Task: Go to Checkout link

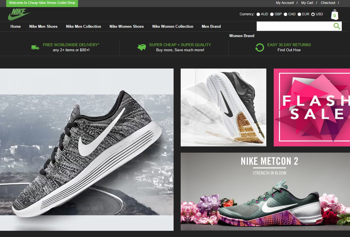Action: point(328,3)
